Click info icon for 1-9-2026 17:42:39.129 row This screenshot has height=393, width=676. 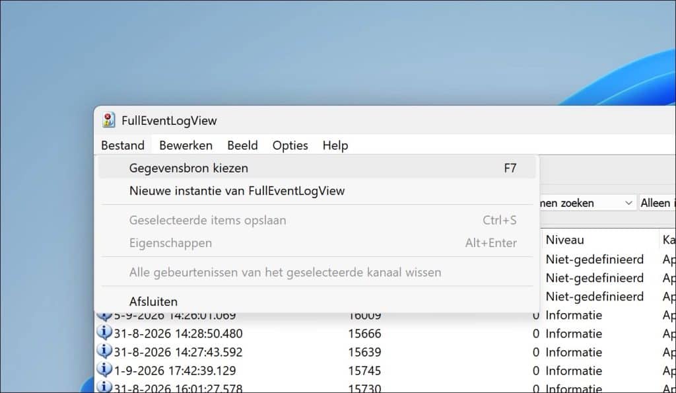point(104,370)
